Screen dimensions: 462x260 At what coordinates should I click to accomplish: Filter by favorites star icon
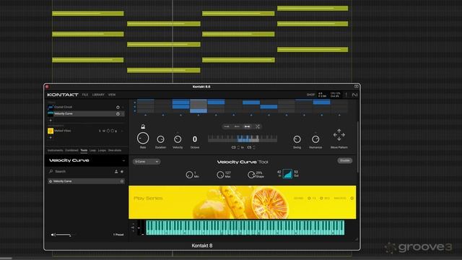pos(122,171)
